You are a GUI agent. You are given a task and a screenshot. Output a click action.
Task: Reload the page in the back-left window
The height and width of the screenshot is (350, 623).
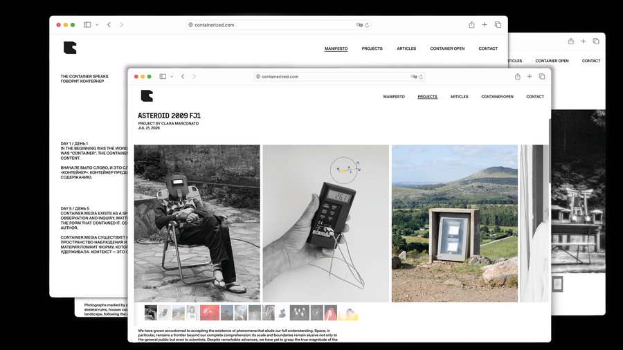coord(367,25)
